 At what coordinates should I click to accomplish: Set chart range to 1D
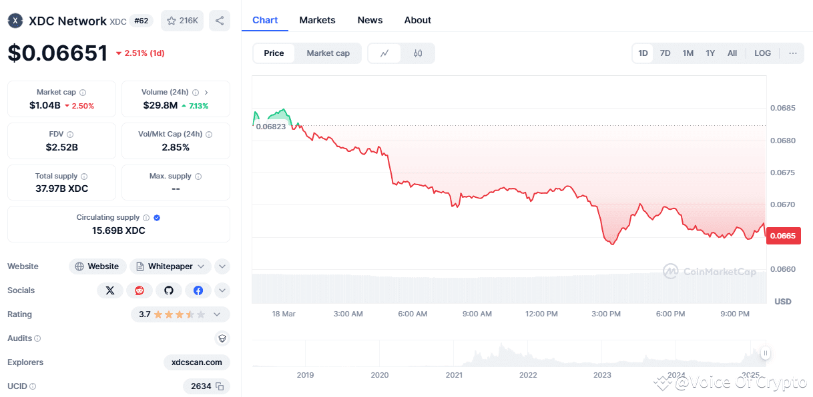click(x=643, y=53)
